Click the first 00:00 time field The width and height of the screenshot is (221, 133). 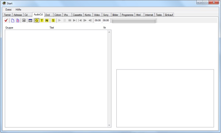pyautogui.click(x=98, y=21)
